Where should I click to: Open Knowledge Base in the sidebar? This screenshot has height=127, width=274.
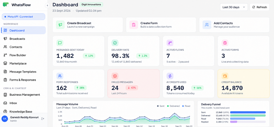click(24, 111)
